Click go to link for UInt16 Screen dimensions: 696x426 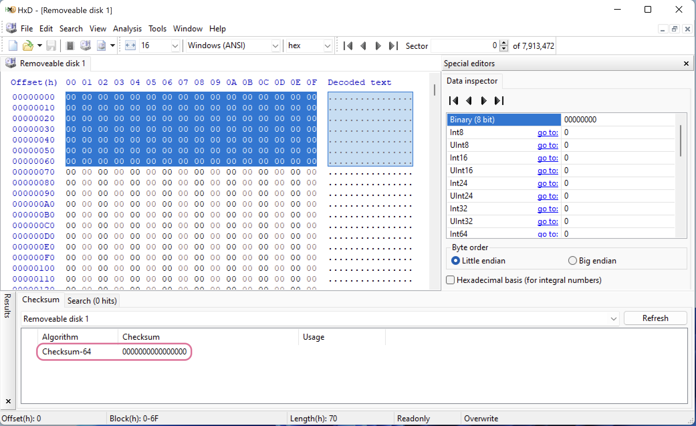click(548, 171)
